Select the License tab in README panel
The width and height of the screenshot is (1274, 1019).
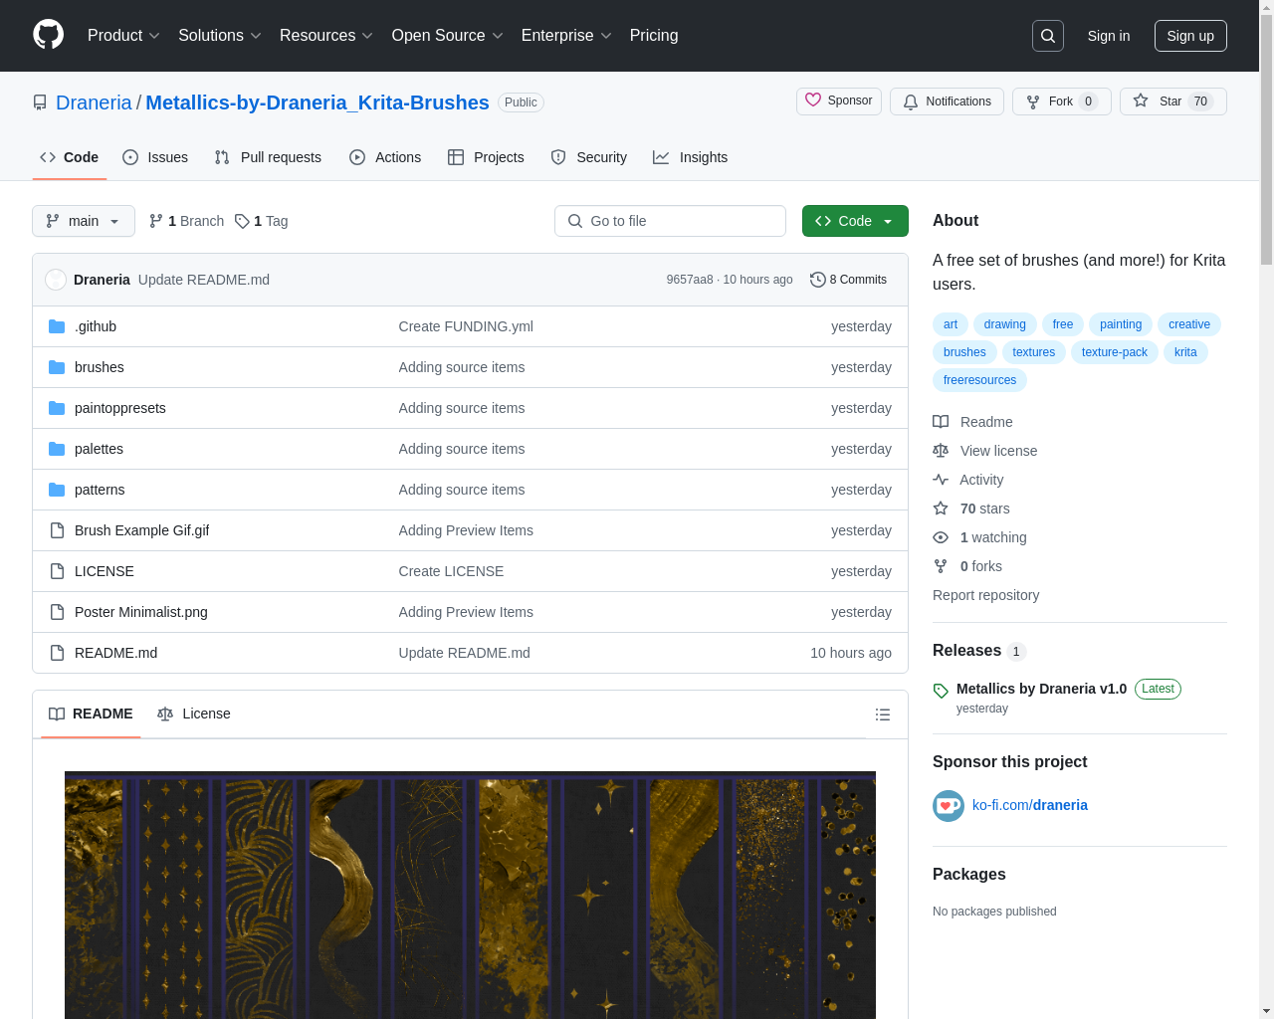coord(194,713)
